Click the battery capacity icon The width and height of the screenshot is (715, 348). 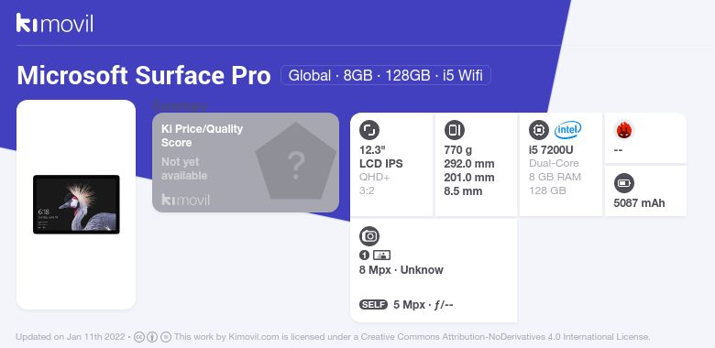click(x=624, y=183)
